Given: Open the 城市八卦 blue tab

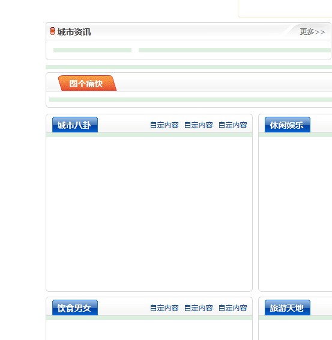Looking at the screenshot, I should tap(75, 125).
